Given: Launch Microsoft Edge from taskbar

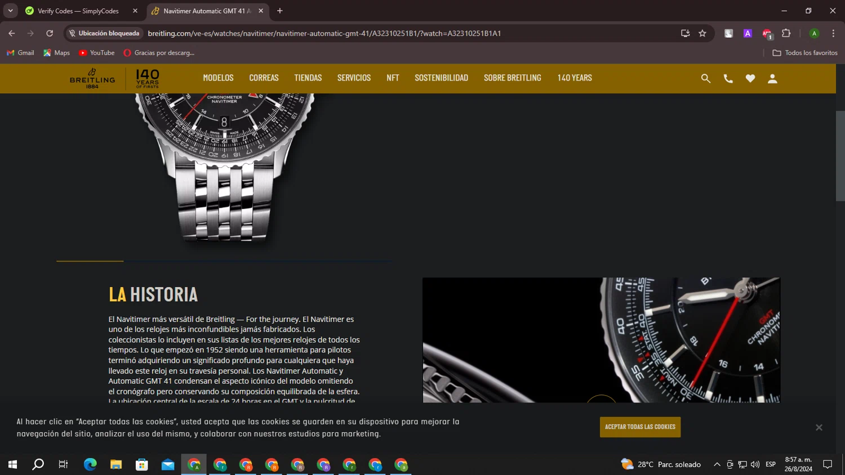Looking at the screenshot, I should 90,464.
